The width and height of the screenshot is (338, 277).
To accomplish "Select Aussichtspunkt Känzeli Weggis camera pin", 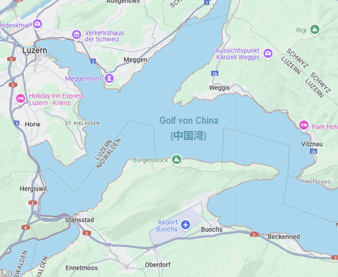I will (x=268, y=53).
